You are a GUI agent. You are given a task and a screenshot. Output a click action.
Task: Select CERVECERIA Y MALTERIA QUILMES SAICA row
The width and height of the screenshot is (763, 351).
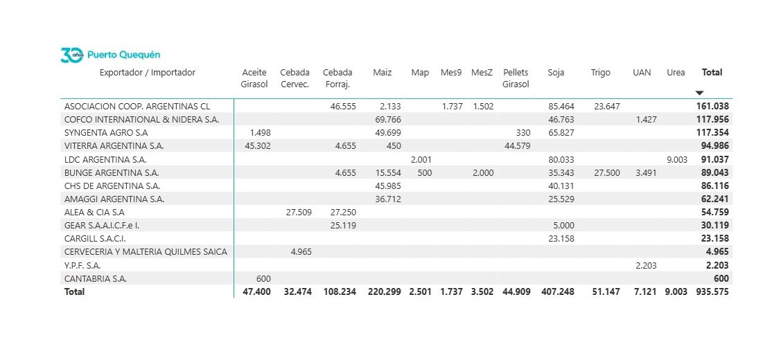coord(396,252)
